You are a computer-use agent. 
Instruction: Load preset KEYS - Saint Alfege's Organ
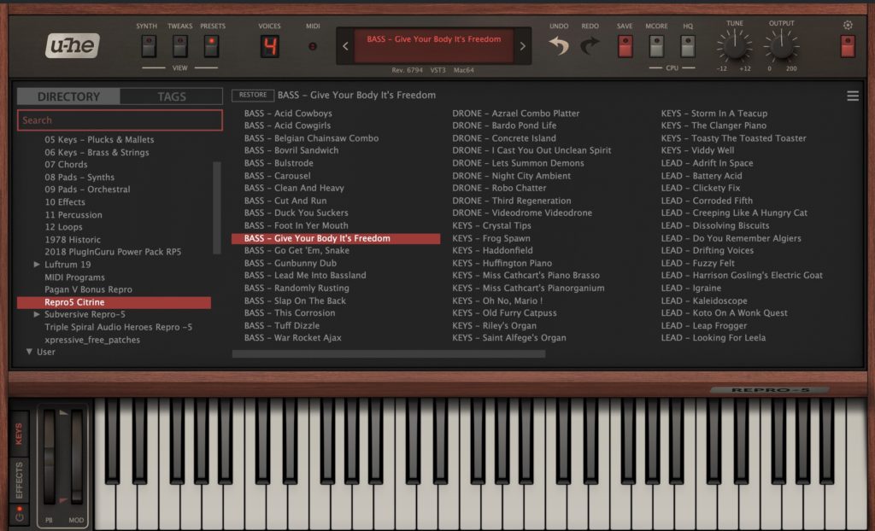pos(509,338)
